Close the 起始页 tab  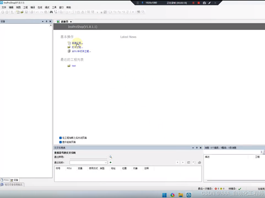(x=71, y=22)
